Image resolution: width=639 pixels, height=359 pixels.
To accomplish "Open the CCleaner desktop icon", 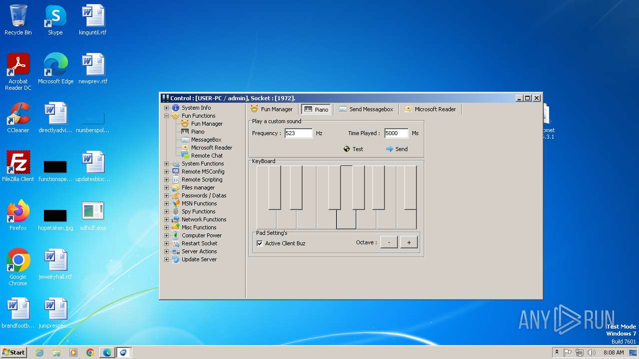I will point(18,118).
